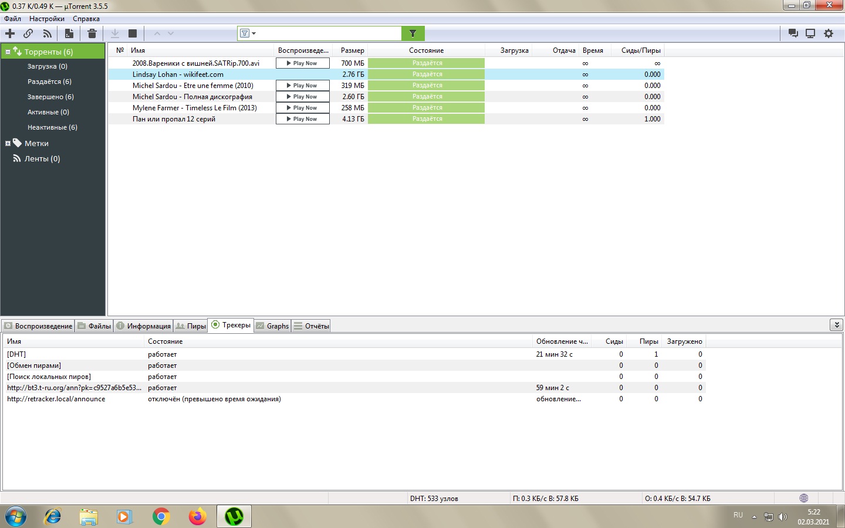The height and width of the screenshot is (528, 845).
Task: Open the RSS feed add icon
Action: [x=47, y=33]
